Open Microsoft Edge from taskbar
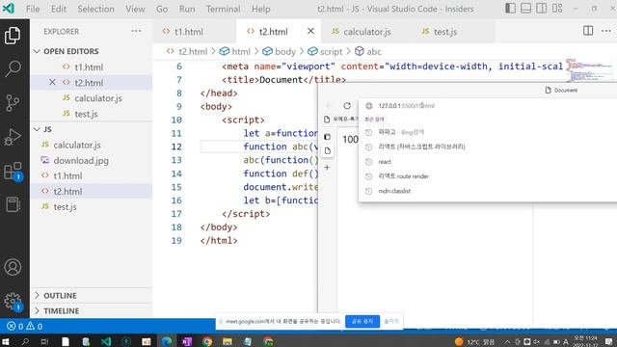617x347 pixels. [167, 341]
